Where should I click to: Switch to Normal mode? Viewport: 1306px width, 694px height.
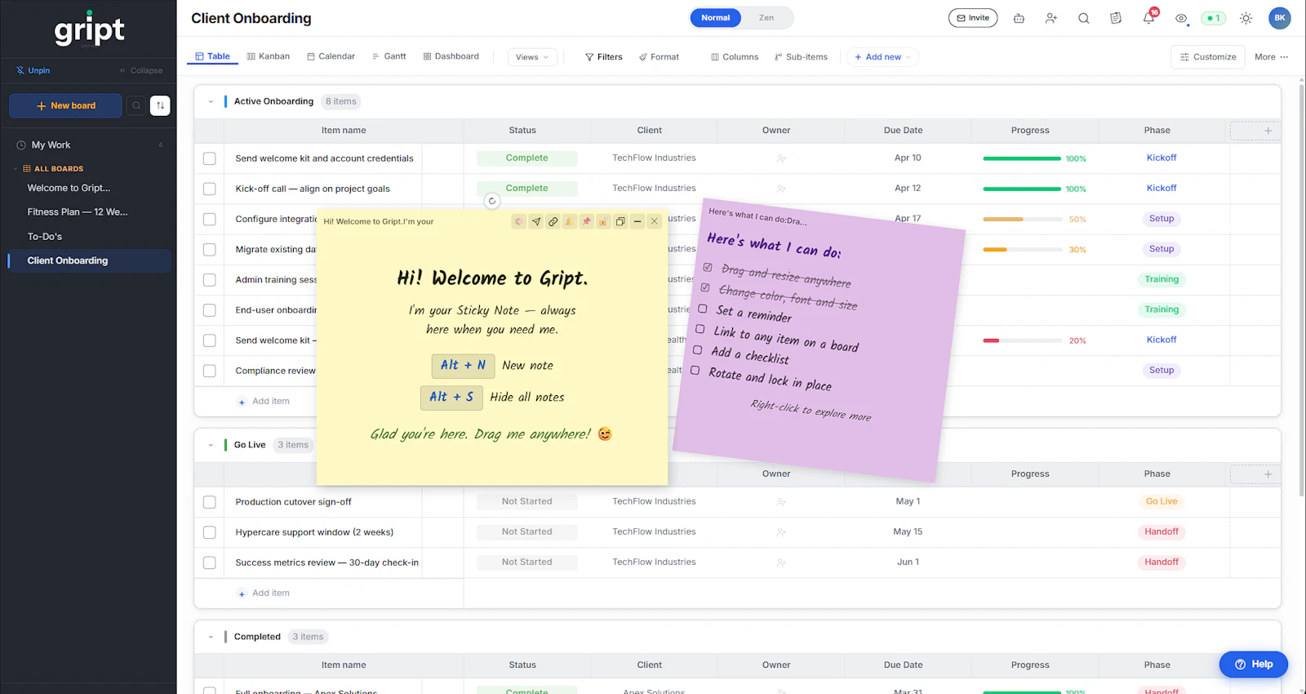pos(716,18)
